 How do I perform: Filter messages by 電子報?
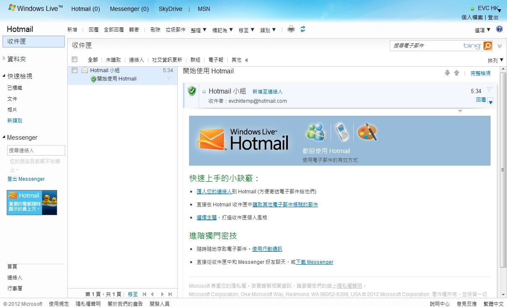click(x=216, y=60)
